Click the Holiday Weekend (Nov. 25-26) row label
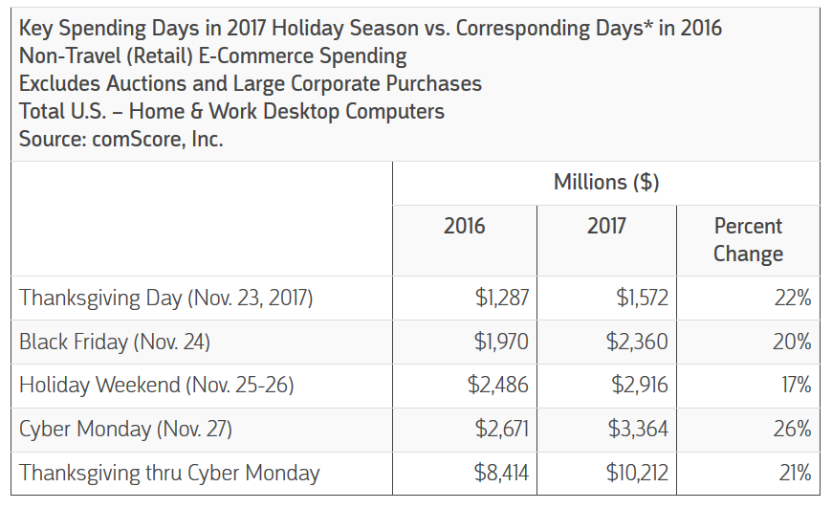832x509 pixels. point(157,386)
